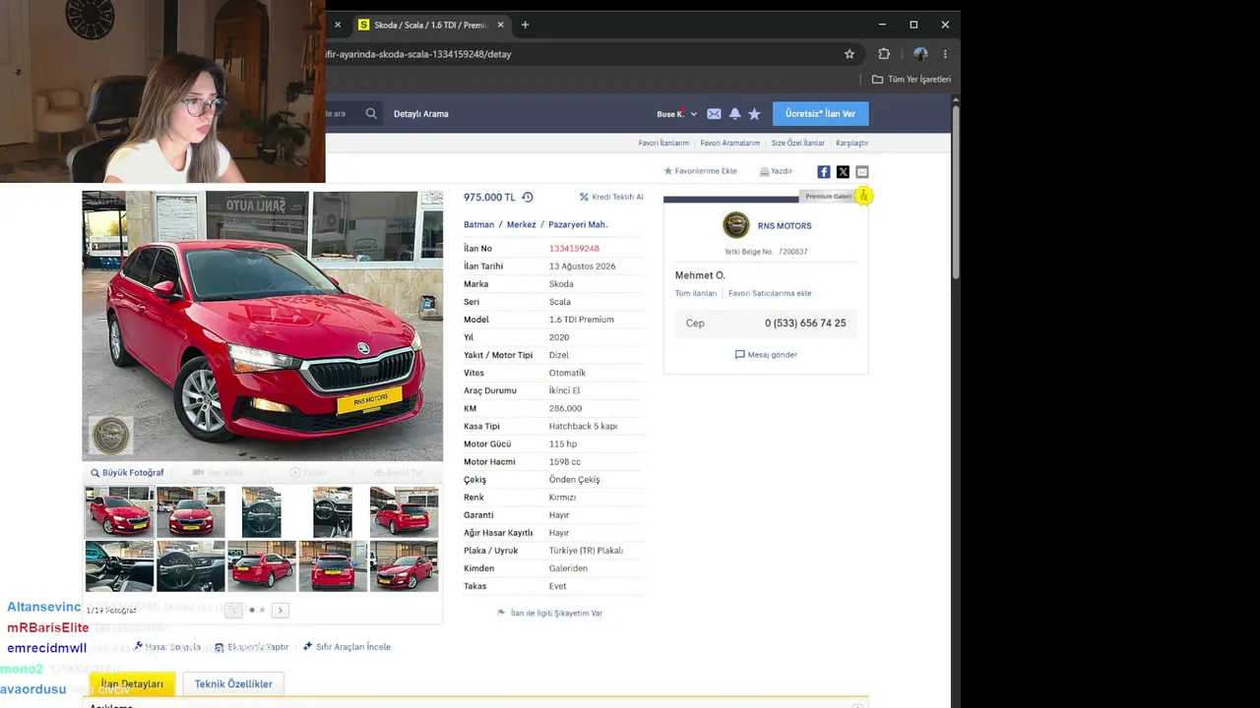
Task: Open the Tüm Yer İşaretleri bookmarks folder
Action: (912, 79)
